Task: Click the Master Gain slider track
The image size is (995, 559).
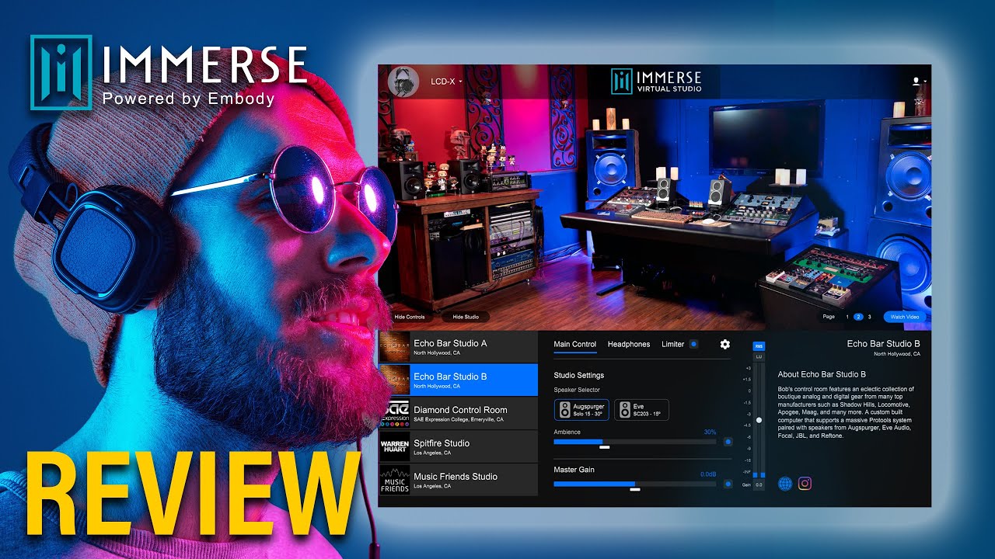Action: [x=635, y=484]
